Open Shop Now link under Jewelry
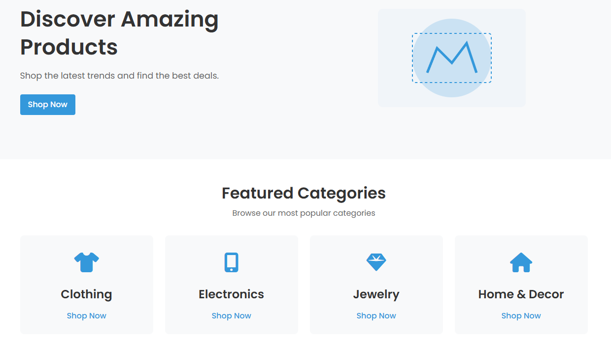 376,316
